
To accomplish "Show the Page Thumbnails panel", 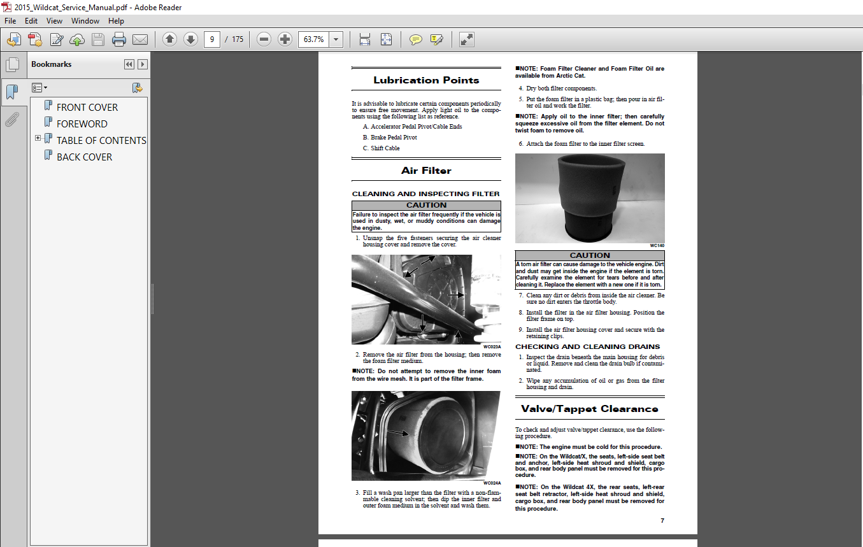I will 11,65.
